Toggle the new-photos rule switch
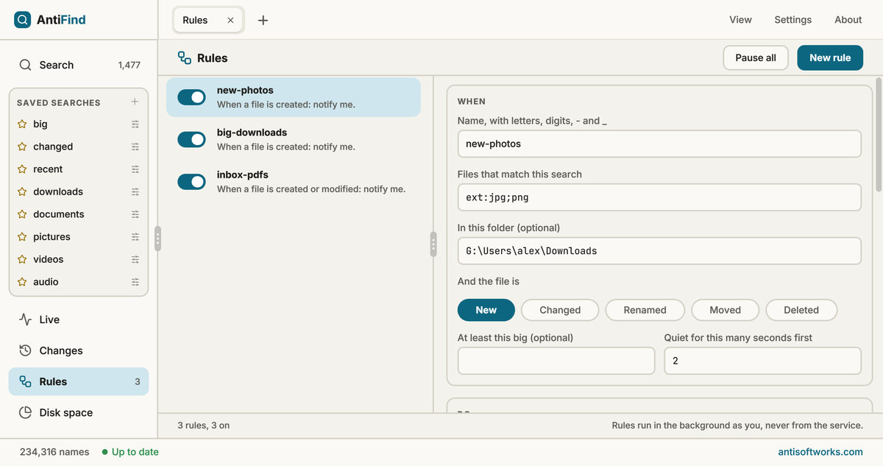This screenshot has height=466, width=883. 191,97
